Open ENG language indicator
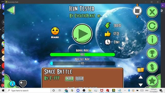The width and height of the screenshot is (165, 93). (x=147, y=90)
